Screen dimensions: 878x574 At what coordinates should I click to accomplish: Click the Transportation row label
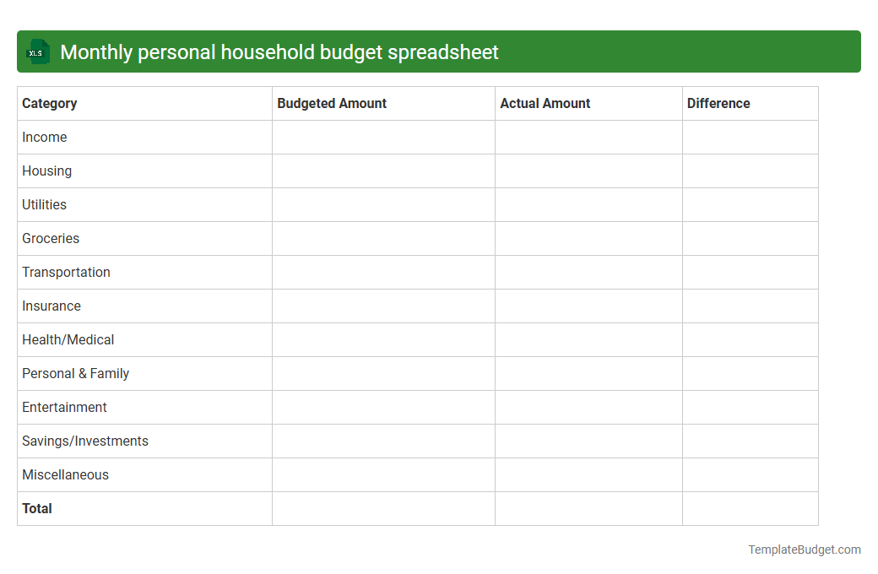[x=66, y=272]
